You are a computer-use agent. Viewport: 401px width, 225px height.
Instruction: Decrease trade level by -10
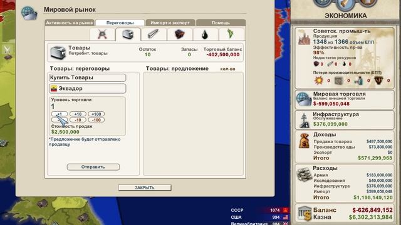click(x=78, y=120)
